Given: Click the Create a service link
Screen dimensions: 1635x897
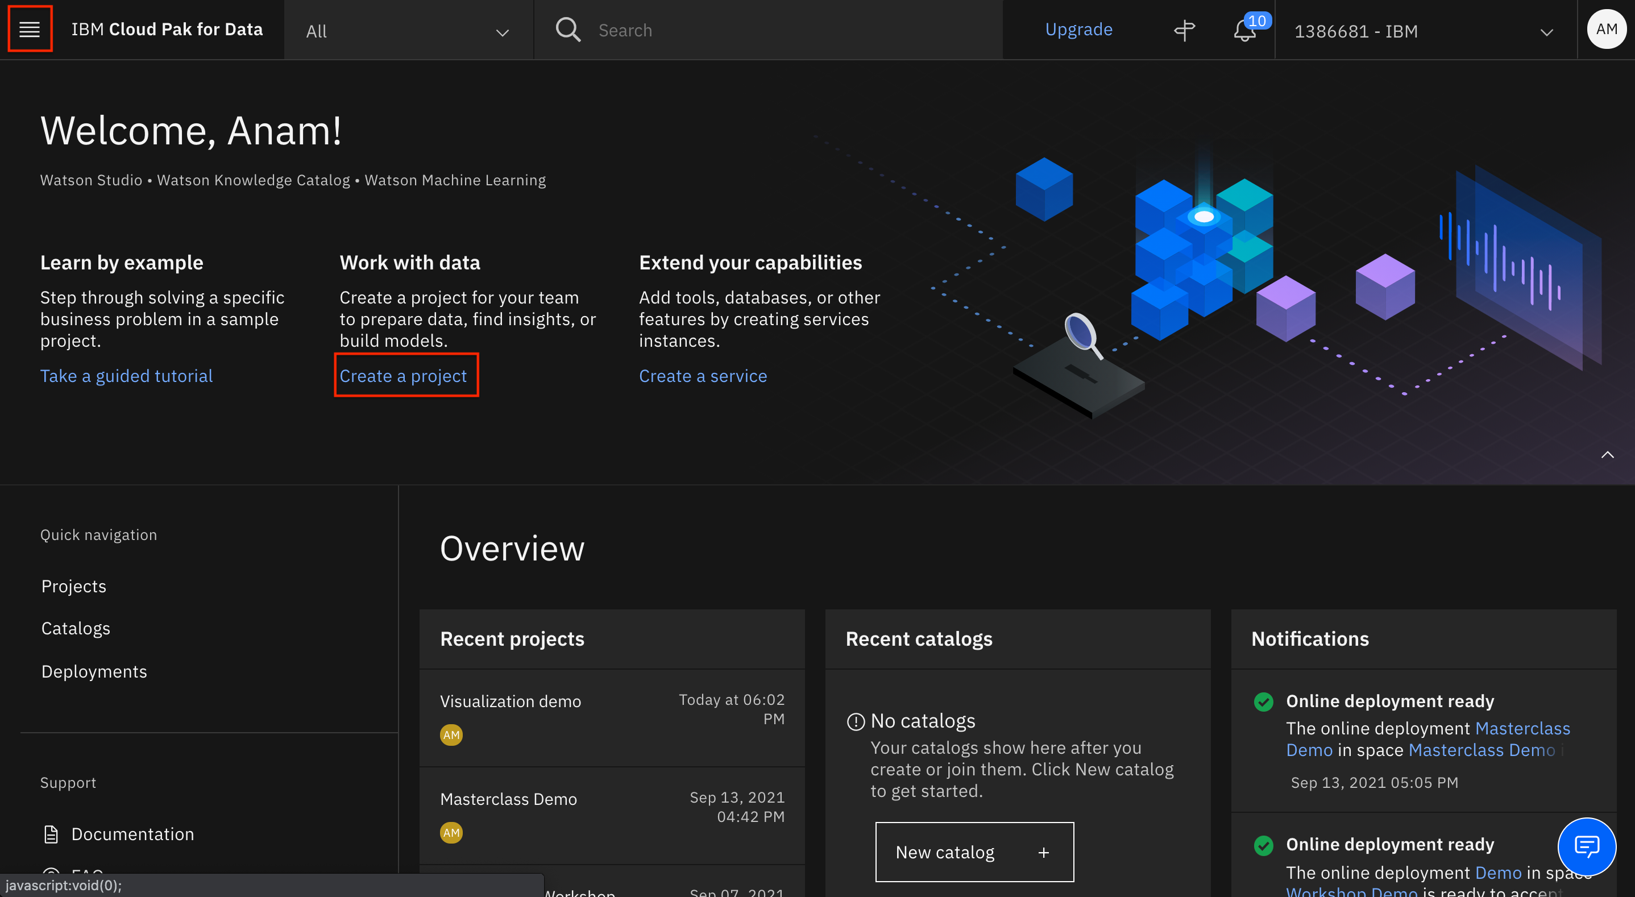Looking at the screenshot, I should (x=703, y=376).
